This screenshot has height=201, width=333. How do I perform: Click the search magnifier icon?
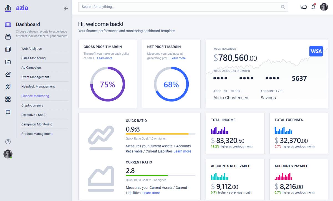283,7
